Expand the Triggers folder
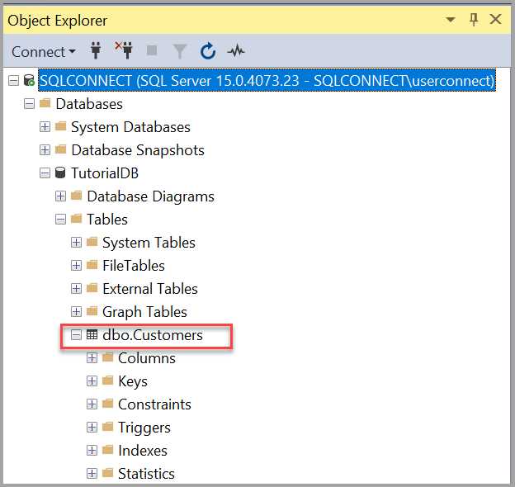This screenshot has width=515, height=487. click(x=92, y=428)
